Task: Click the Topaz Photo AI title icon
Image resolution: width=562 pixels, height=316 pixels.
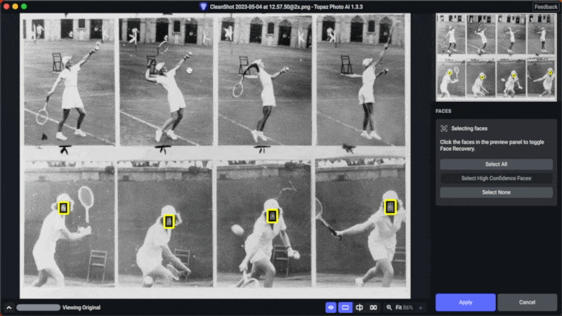Action: click(203, 6)
